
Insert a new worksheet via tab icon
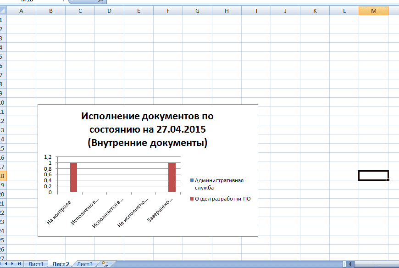(105, 264)
